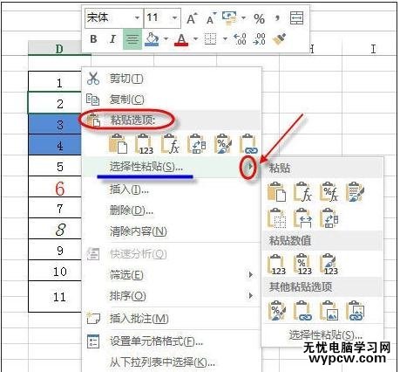Click Paste Values 123 icon in context menu

[145, 144]
